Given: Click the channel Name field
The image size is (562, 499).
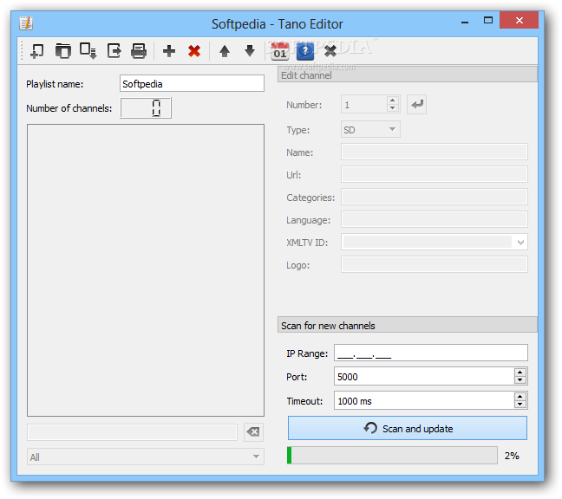Looking at the screenshot, I should pos(435,152).
